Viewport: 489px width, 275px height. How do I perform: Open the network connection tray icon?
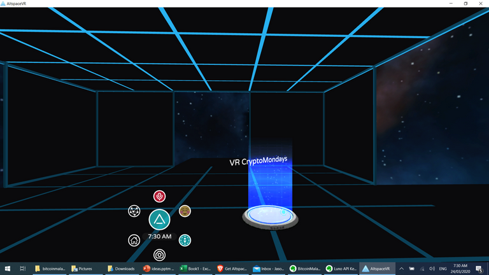click(x=422, y=269)
